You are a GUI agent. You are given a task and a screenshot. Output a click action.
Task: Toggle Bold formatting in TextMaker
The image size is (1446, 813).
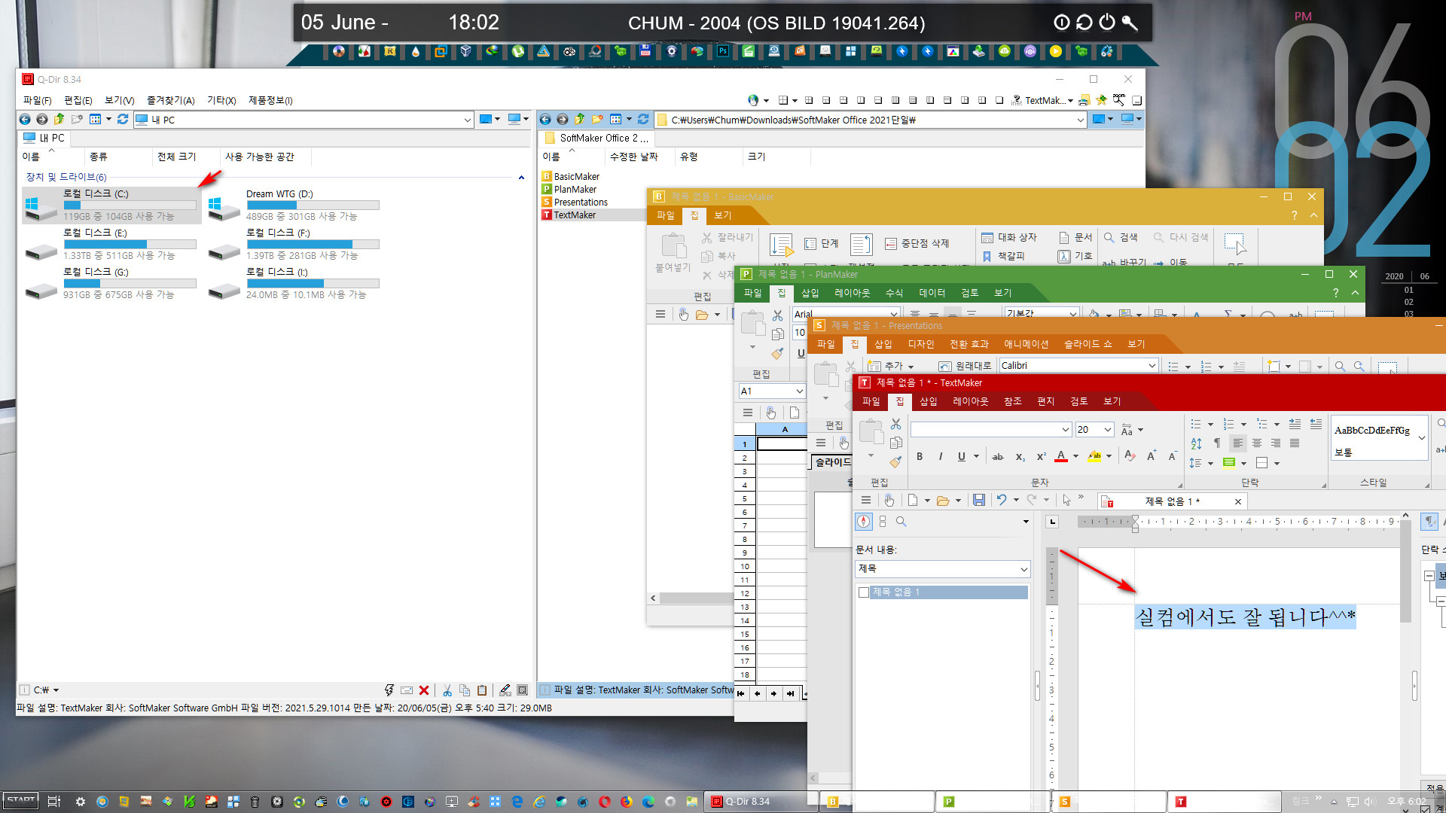point(920,456)
